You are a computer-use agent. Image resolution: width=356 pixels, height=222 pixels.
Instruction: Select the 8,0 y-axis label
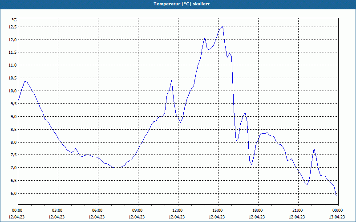[x=13, y=142]
